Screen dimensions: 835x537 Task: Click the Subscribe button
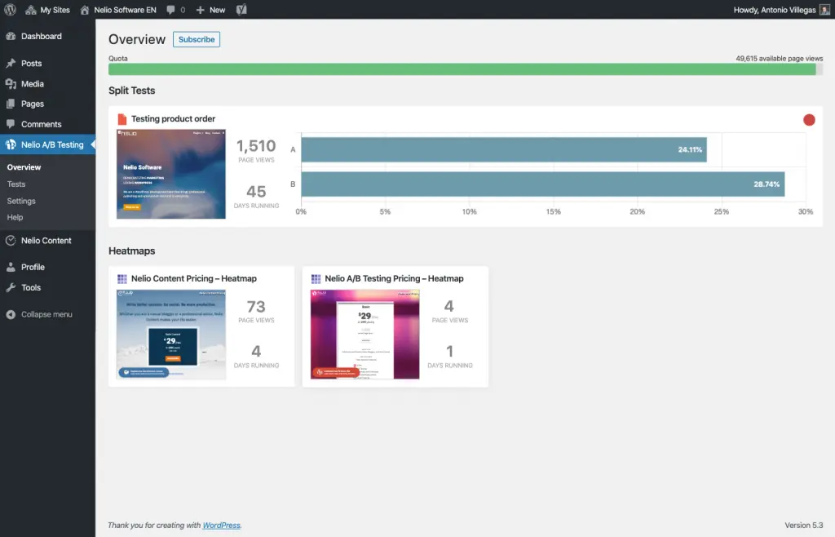click(197, 39)
